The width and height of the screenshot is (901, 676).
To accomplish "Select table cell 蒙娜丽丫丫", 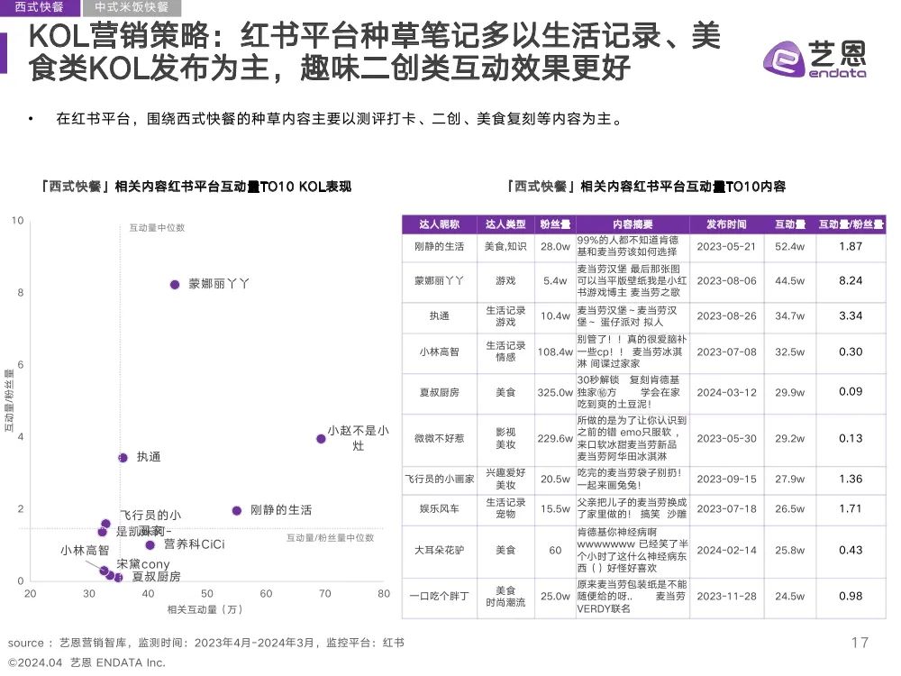I will point(440,280).
